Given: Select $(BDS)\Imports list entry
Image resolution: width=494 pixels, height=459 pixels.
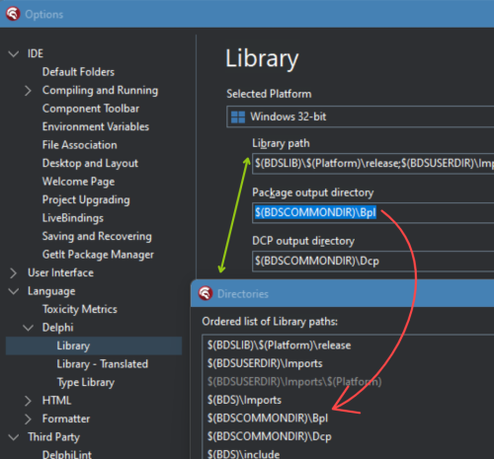Looking at the screenshot, I should click(x=244, y=400).
